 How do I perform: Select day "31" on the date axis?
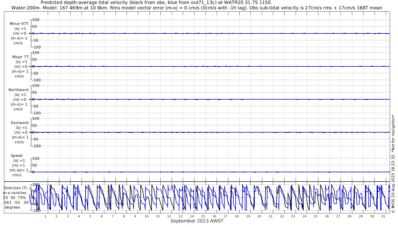click(x=383, y=216)
